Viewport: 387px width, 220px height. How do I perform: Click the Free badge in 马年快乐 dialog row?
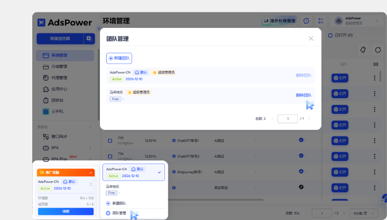click(115, 99)
